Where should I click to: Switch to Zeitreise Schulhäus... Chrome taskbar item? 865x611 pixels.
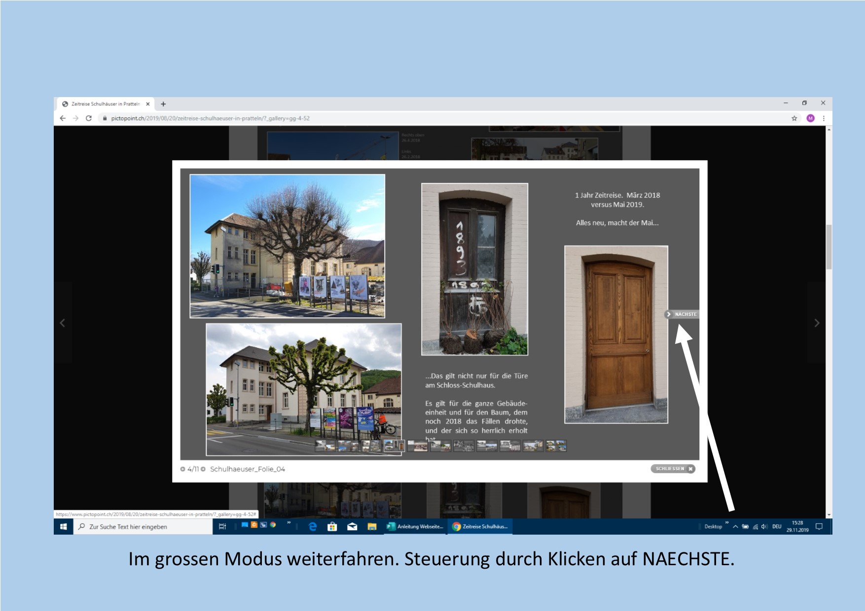coord(480,527)
